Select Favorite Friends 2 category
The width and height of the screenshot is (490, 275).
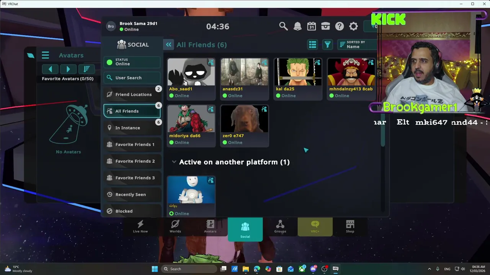pyautogui.click(x=132, y=161)
